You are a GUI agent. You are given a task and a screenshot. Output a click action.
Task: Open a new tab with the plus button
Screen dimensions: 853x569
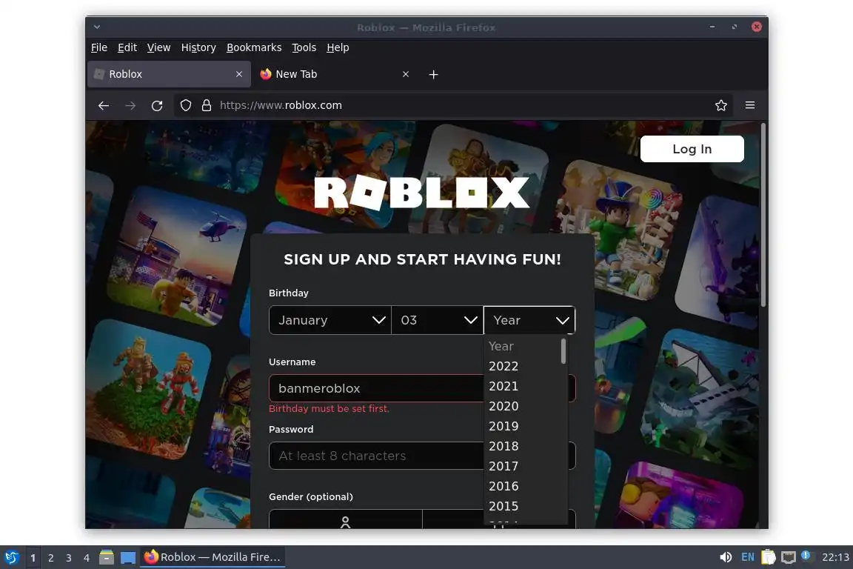pyautogui.click(x=433, y=75)
